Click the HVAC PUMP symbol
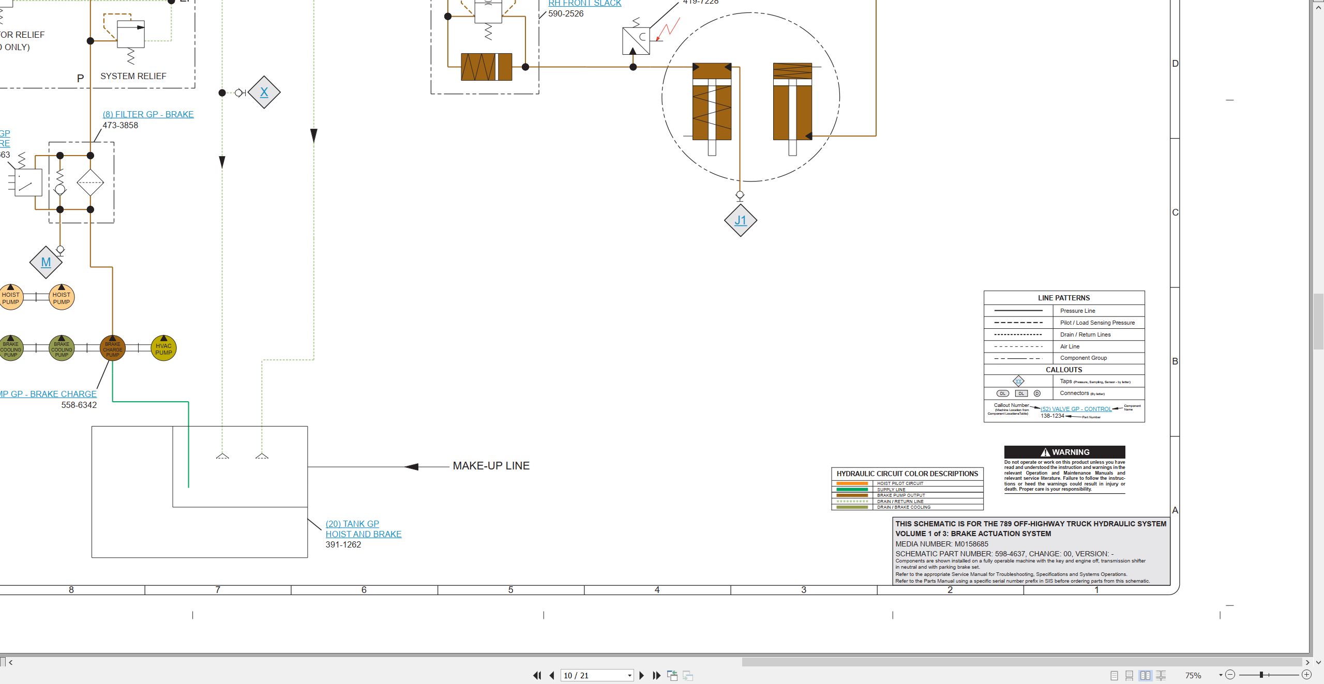The height and width of the screenshot is (684, 1324). coord(163,348)
